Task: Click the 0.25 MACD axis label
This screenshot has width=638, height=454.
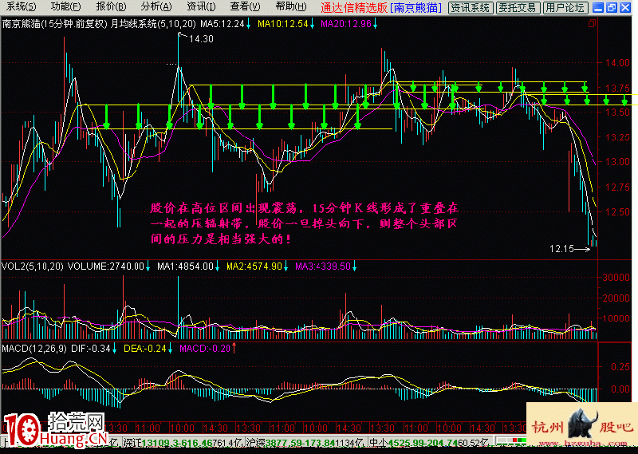Action: tap(620, 367)
